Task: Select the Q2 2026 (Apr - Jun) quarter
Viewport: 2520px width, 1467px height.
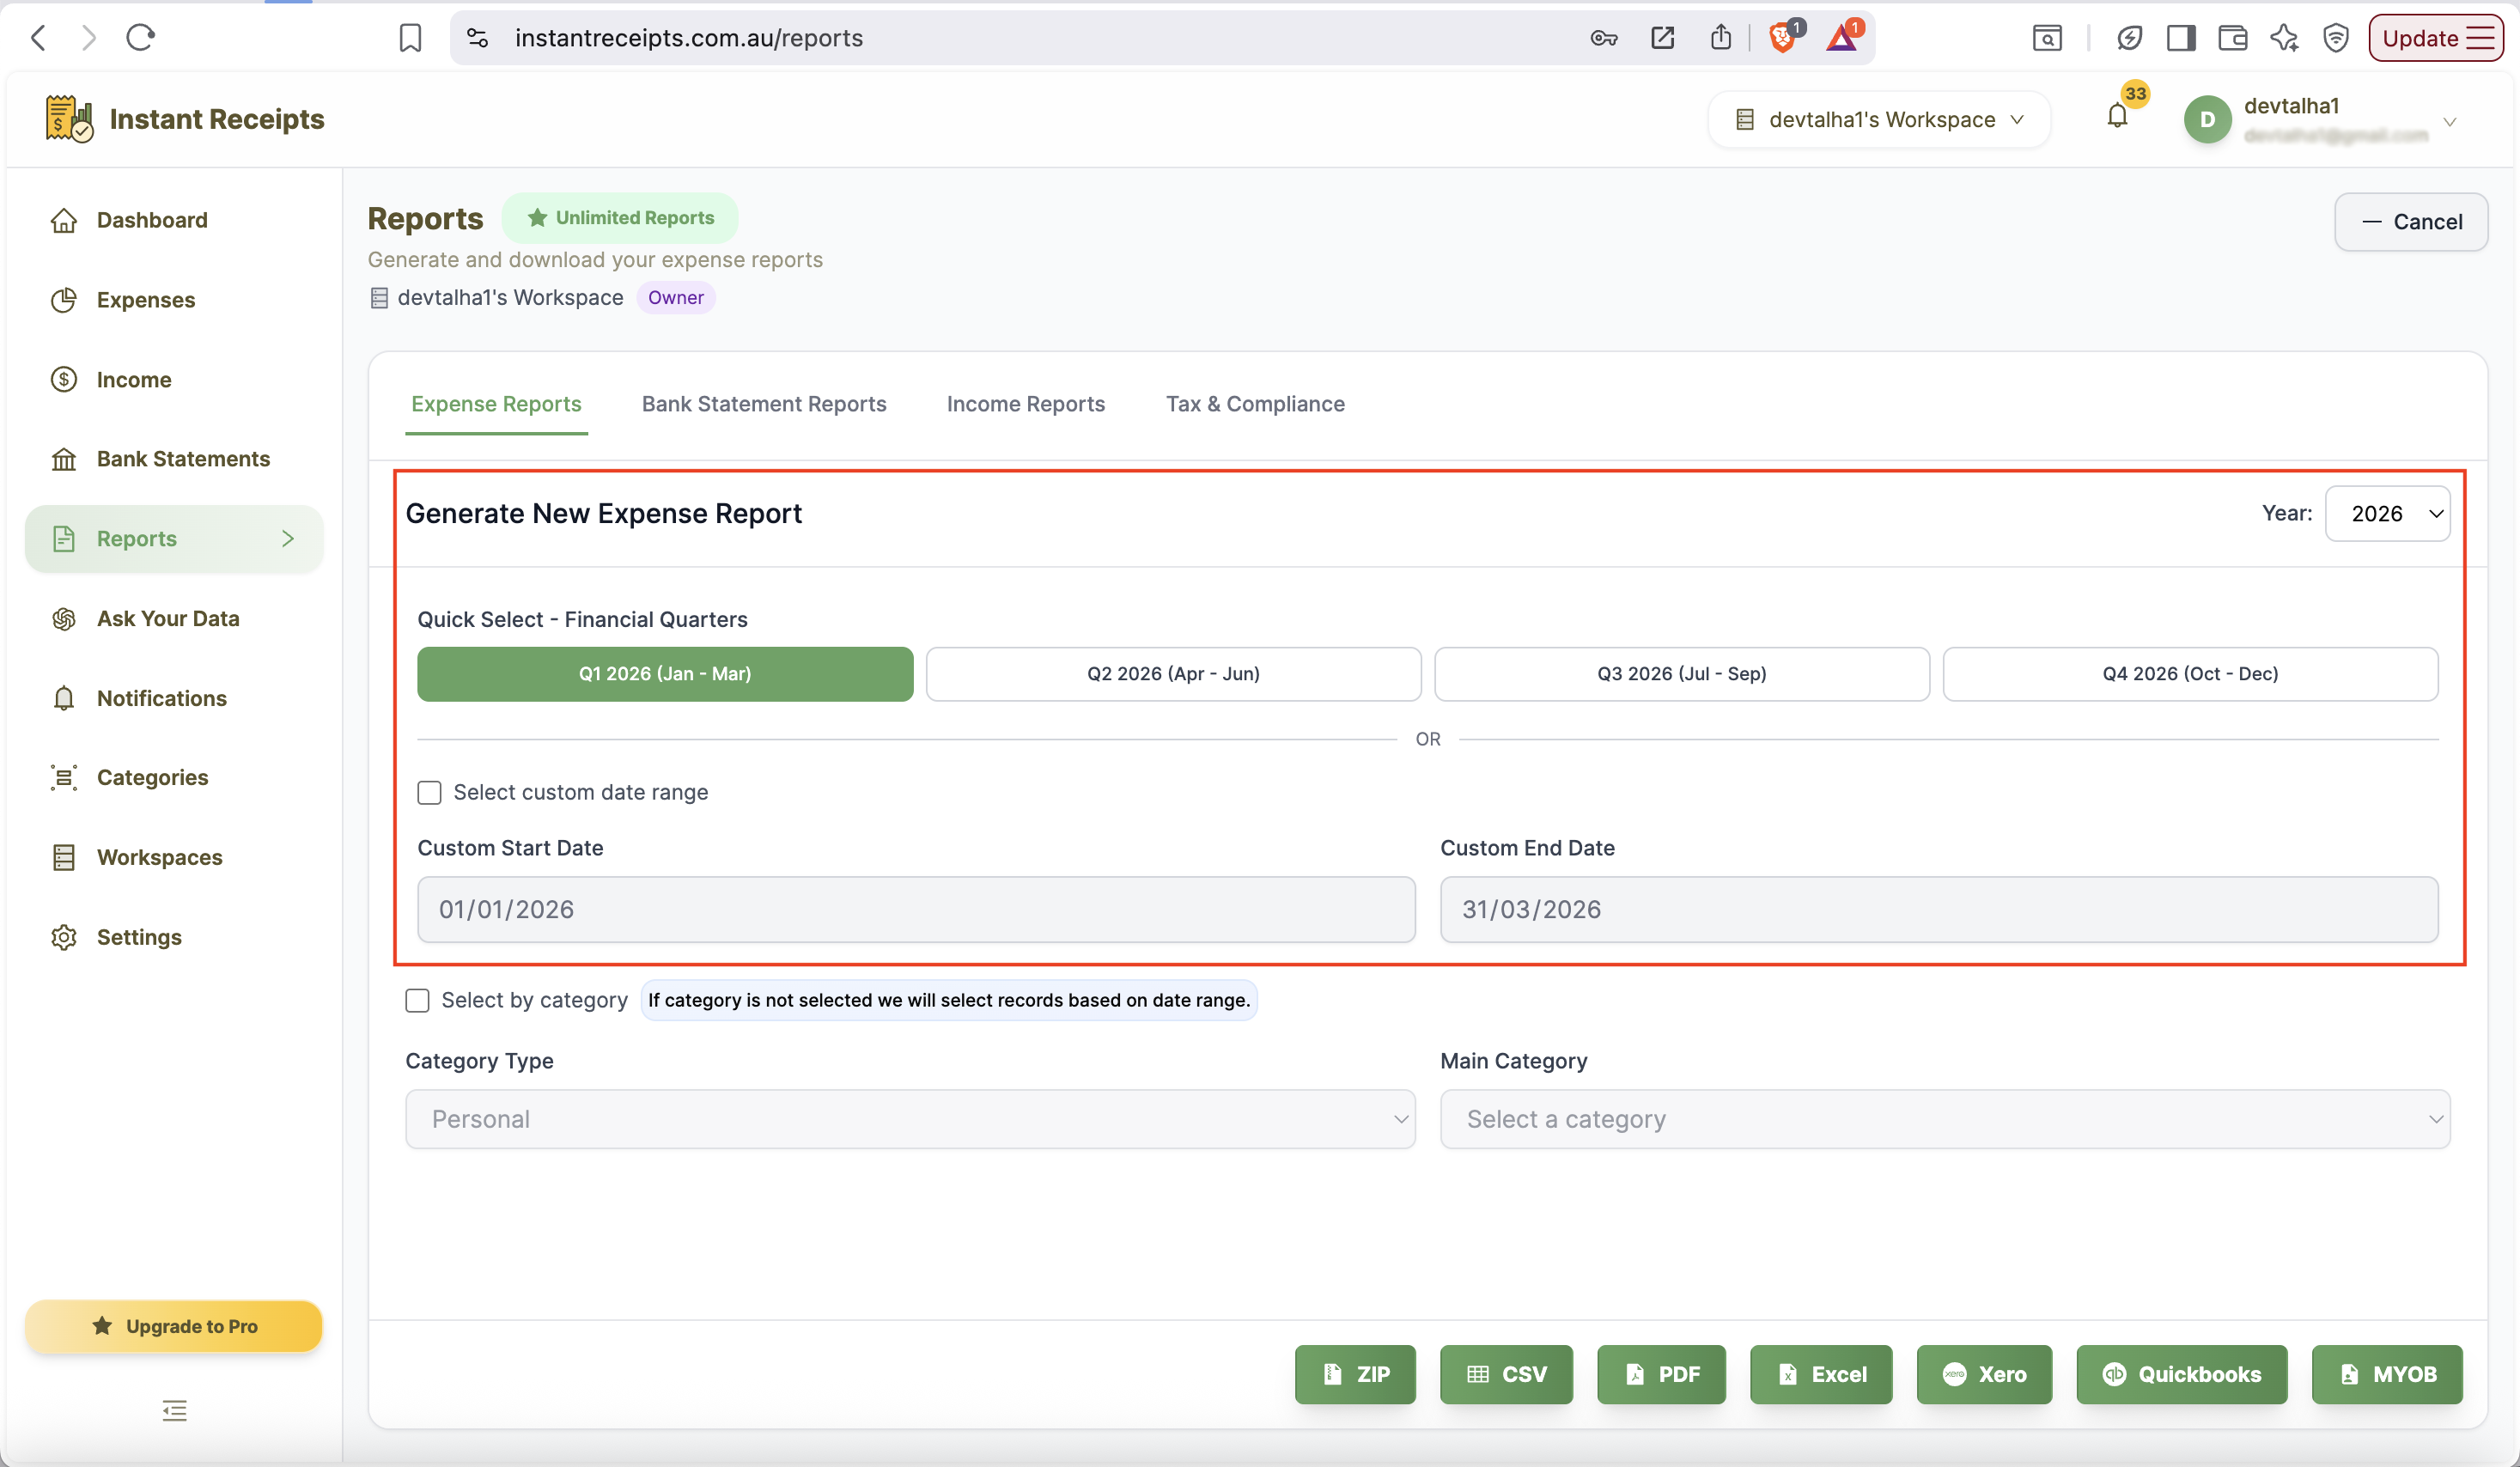Action: [x=1173, y=674]
